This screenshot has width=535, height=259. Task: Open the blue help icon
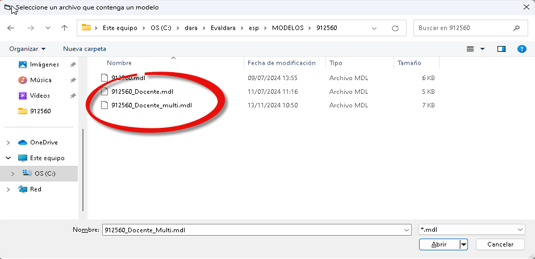pos(522,49)
